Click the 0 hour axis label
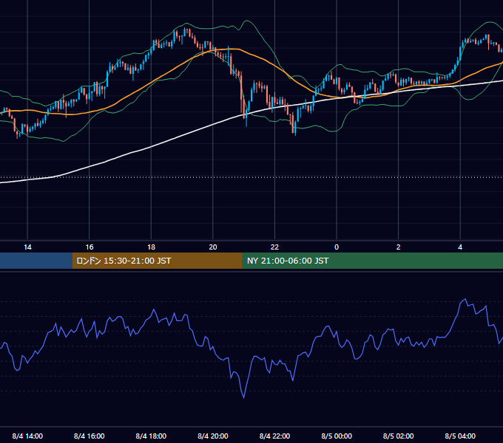The width and height of the screenshot is (503, 443). coord(337,247)
